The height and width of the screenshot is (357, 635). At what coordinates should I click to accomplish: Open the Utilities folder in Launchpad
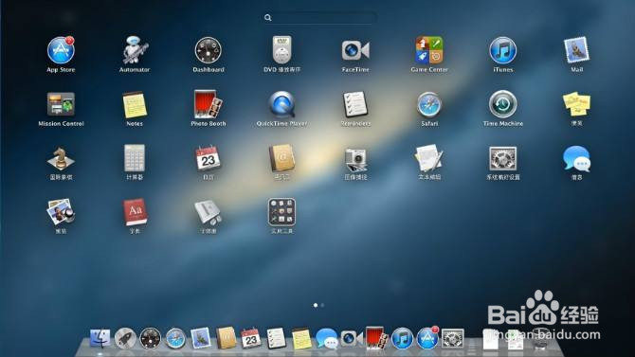pyautogui.click(x=281, y=211)
